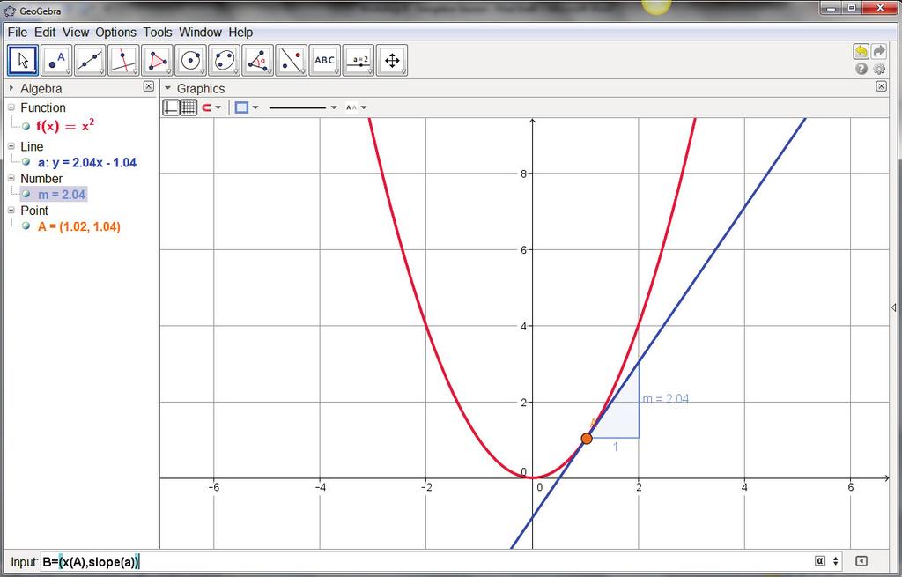Open the Window menu
This screenshot has width=902, height=577.
coord(200,33)
